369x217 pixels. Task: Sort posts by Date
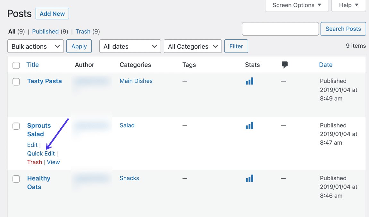pos(326,64)
